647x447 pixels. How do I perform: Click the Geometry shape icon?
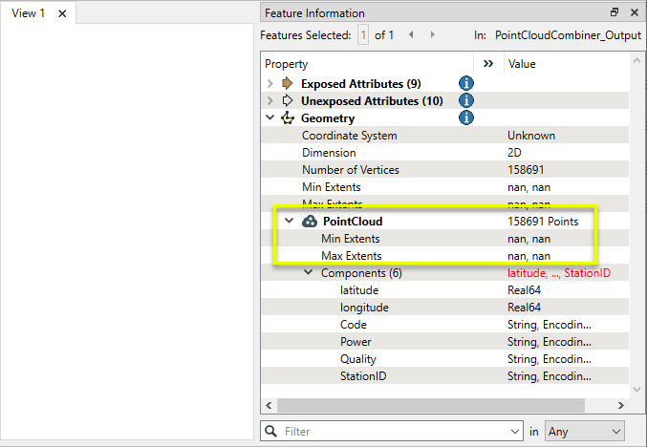287,118
